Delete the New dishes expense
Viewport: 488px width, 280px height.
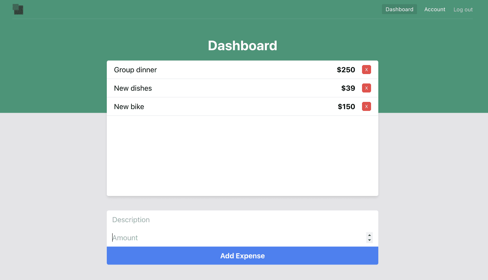(366, 88)
